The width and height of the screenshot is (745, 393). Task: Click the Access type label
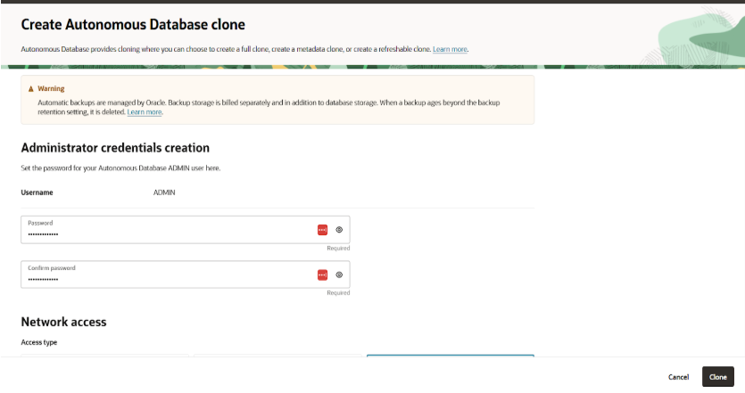click(x=39, y=341)
